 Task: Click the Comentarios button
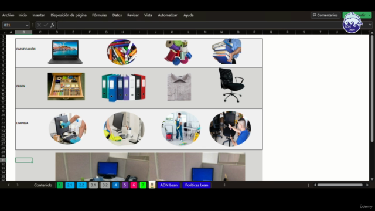(x=325, y=15)
